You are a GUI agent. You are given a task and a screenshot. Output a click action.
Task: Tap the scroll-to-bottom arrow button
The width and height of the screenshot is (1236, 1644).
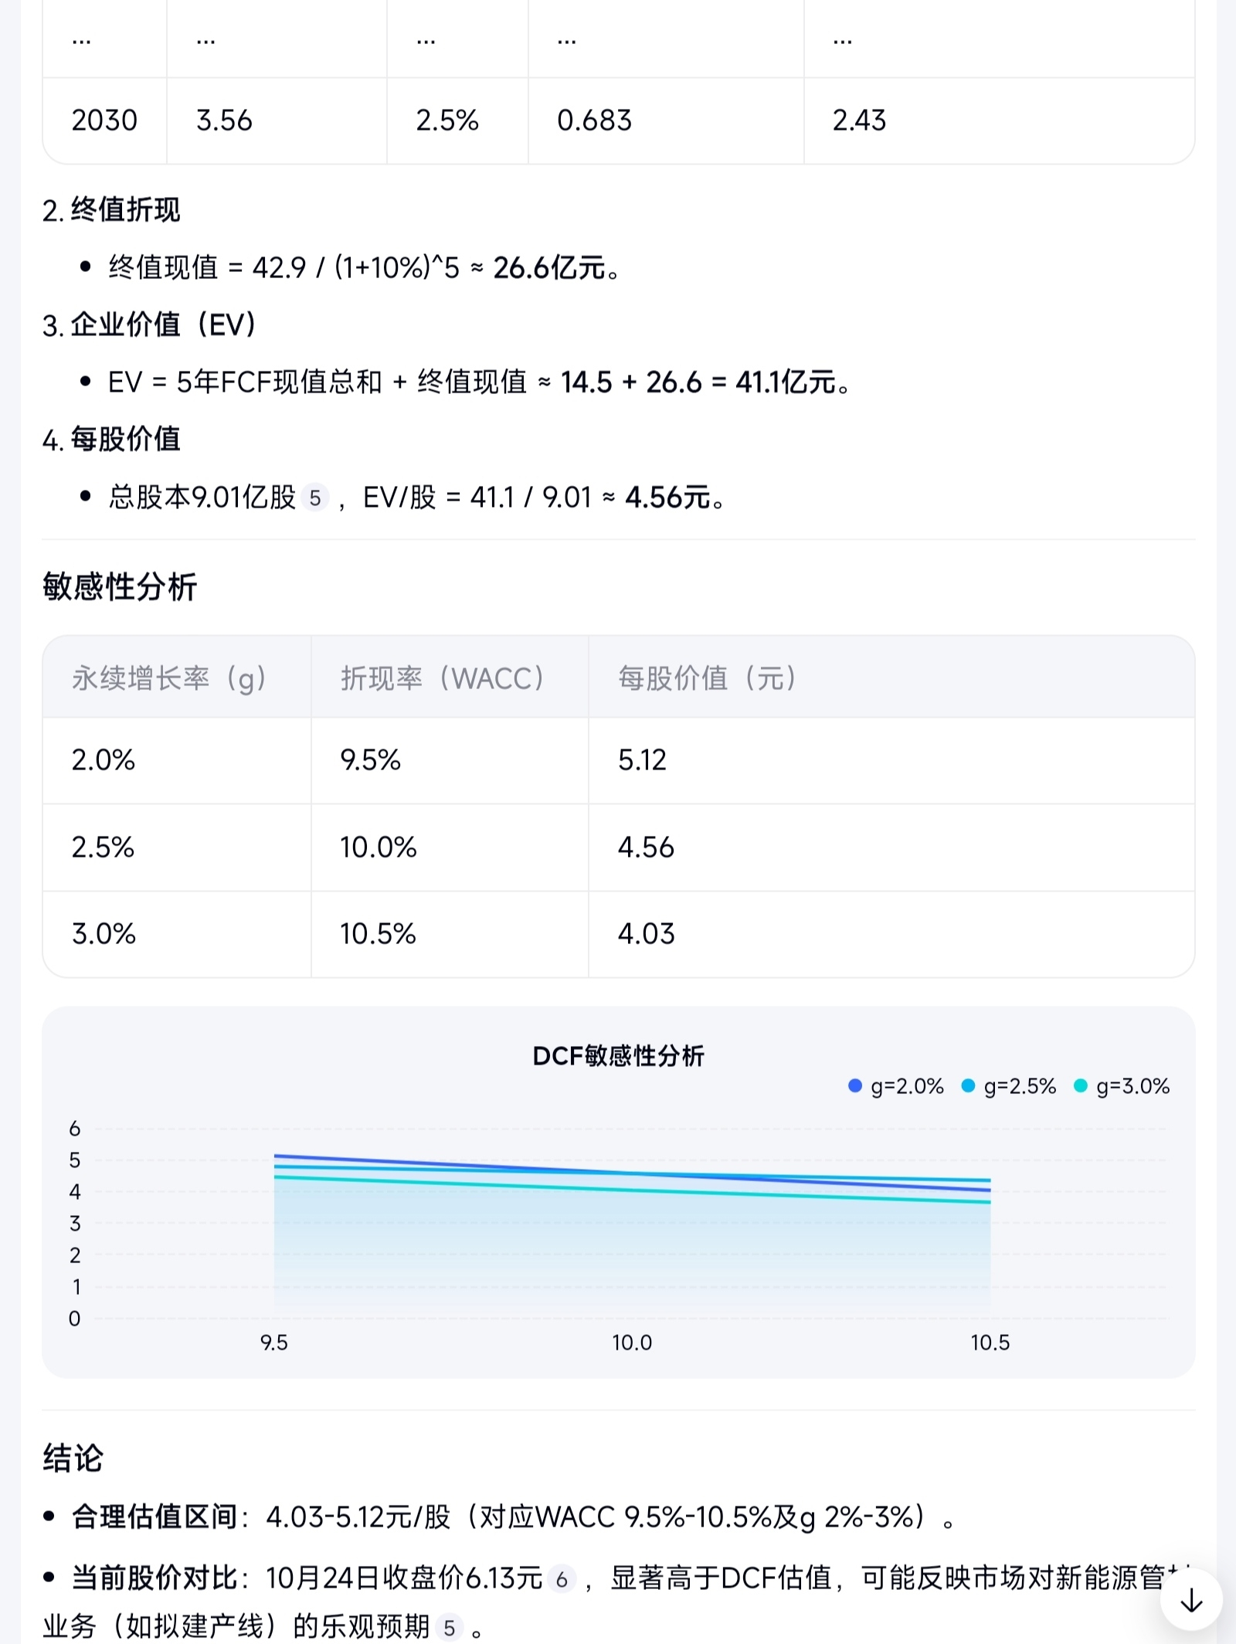click(1190, 1599)
